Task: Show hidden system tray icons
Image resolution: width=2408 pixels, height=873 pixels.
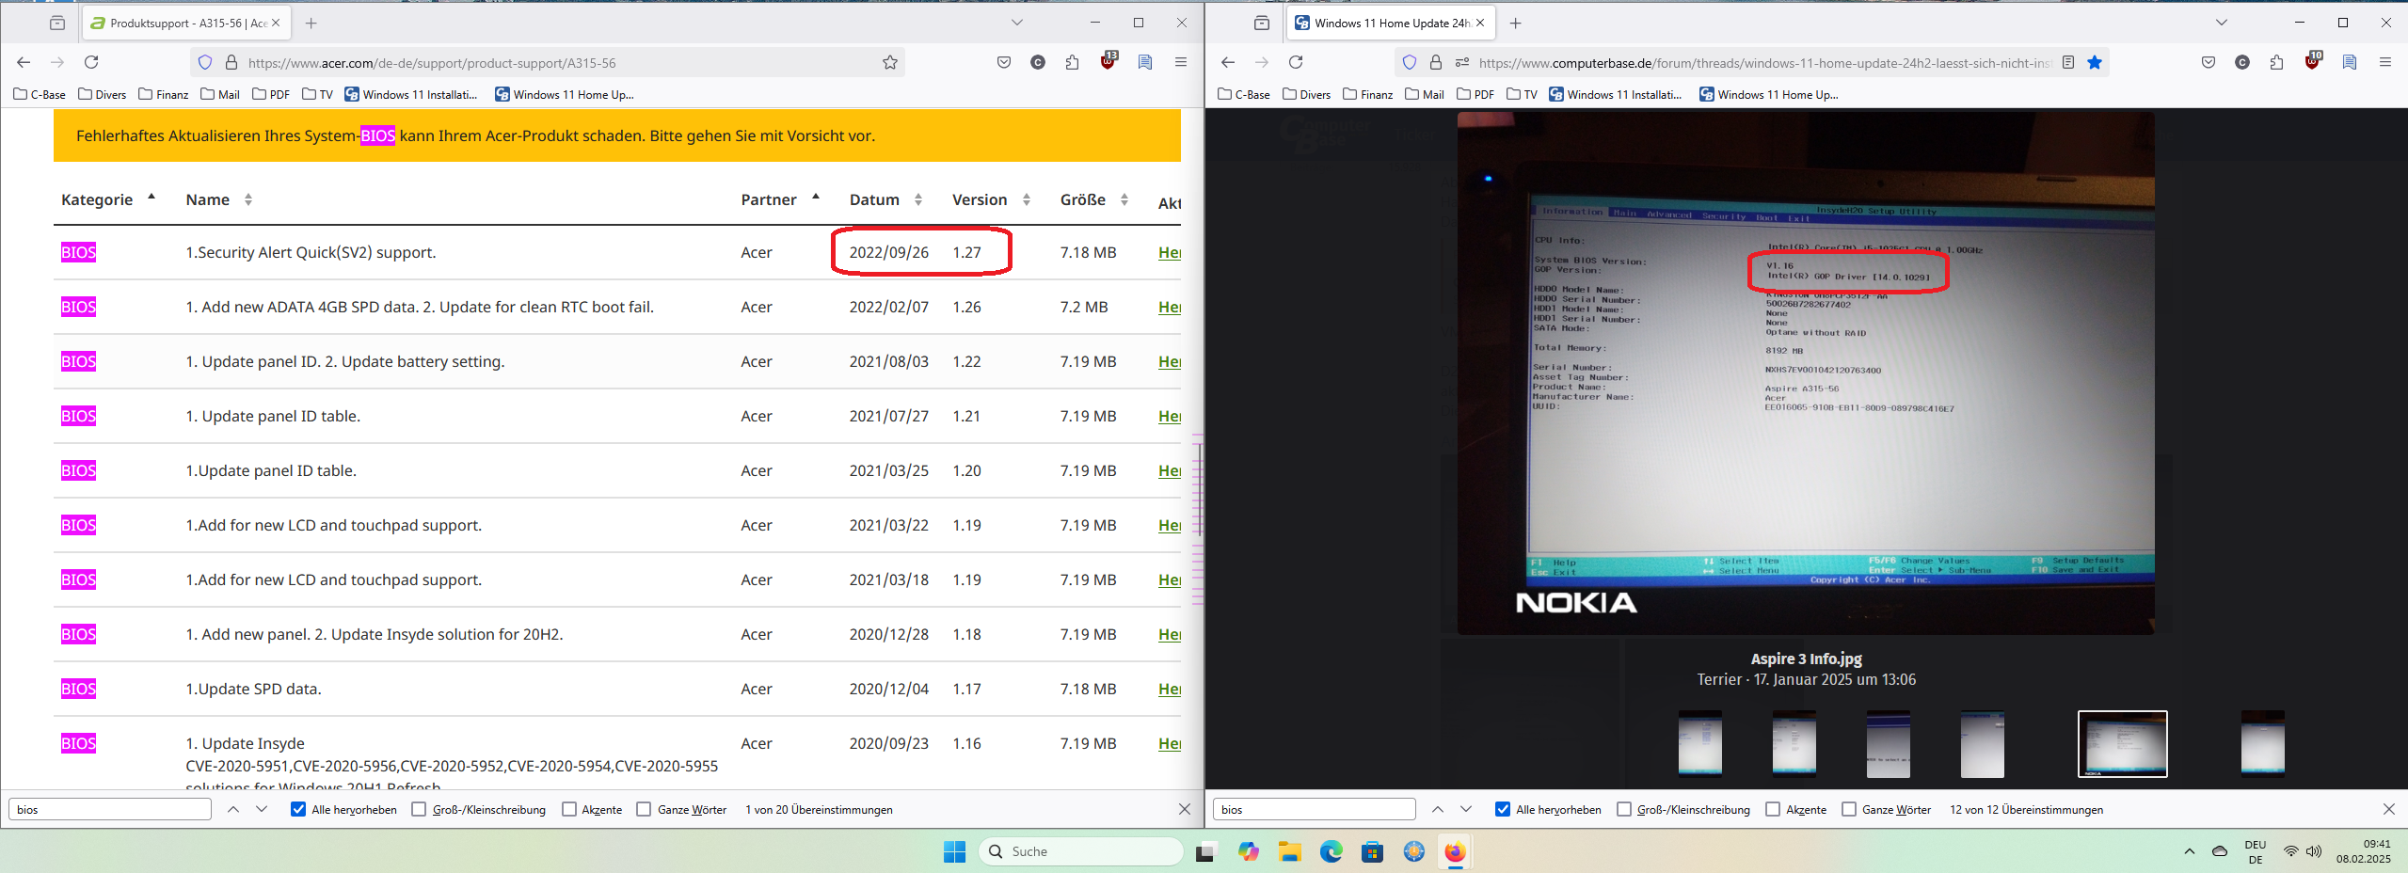Action: point(2190,851)
